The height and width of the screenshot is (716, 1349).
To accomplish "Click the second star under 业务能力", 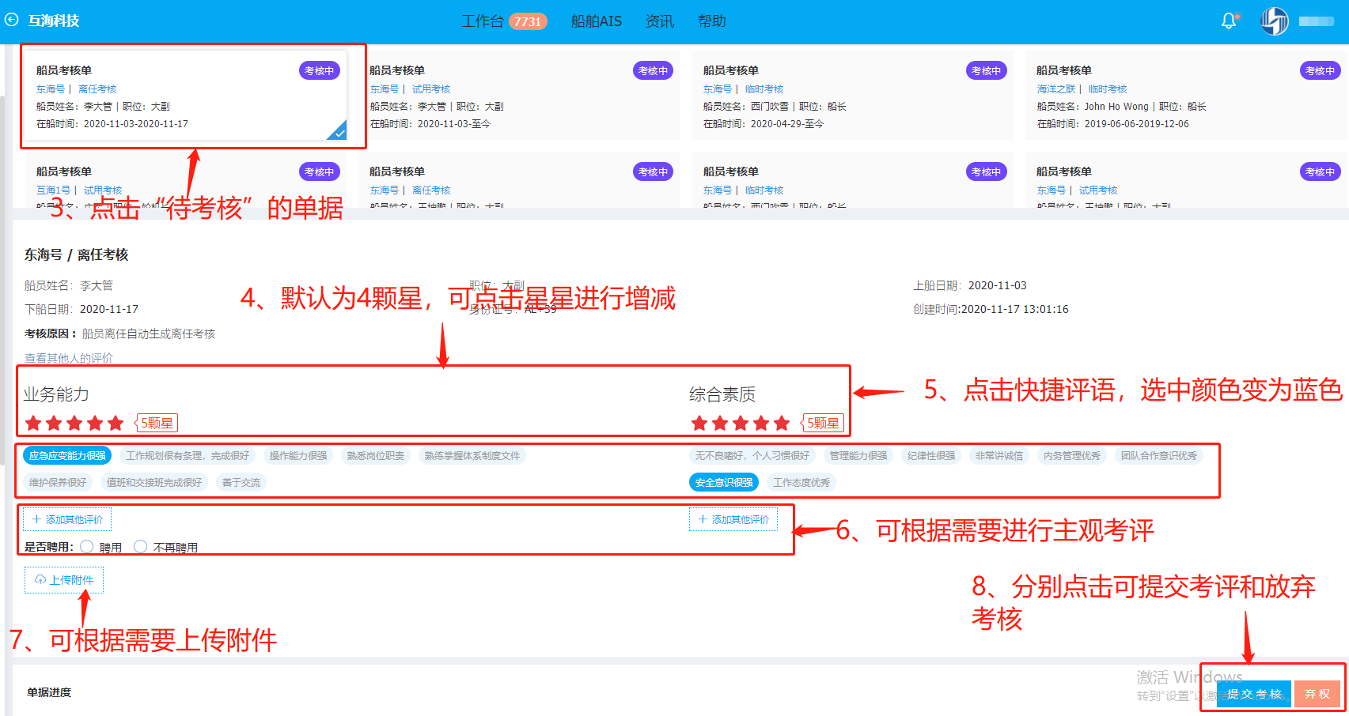I will [x=54, y=423].
